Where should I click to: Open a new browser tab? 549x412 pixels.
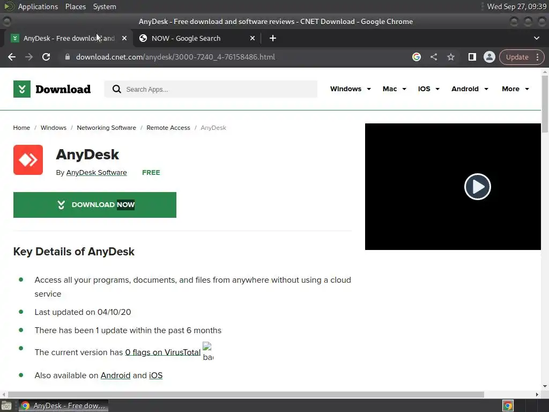[273, 38]
